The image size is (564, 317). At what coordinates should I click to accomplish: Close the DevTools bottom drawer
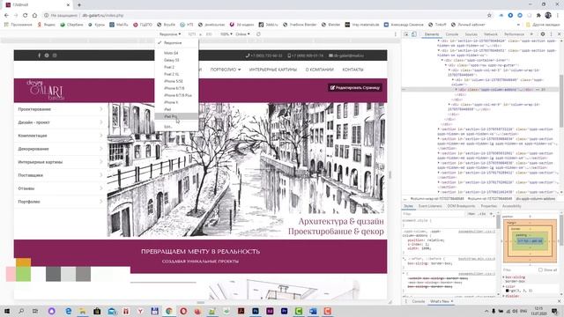(x=559, y=301)
